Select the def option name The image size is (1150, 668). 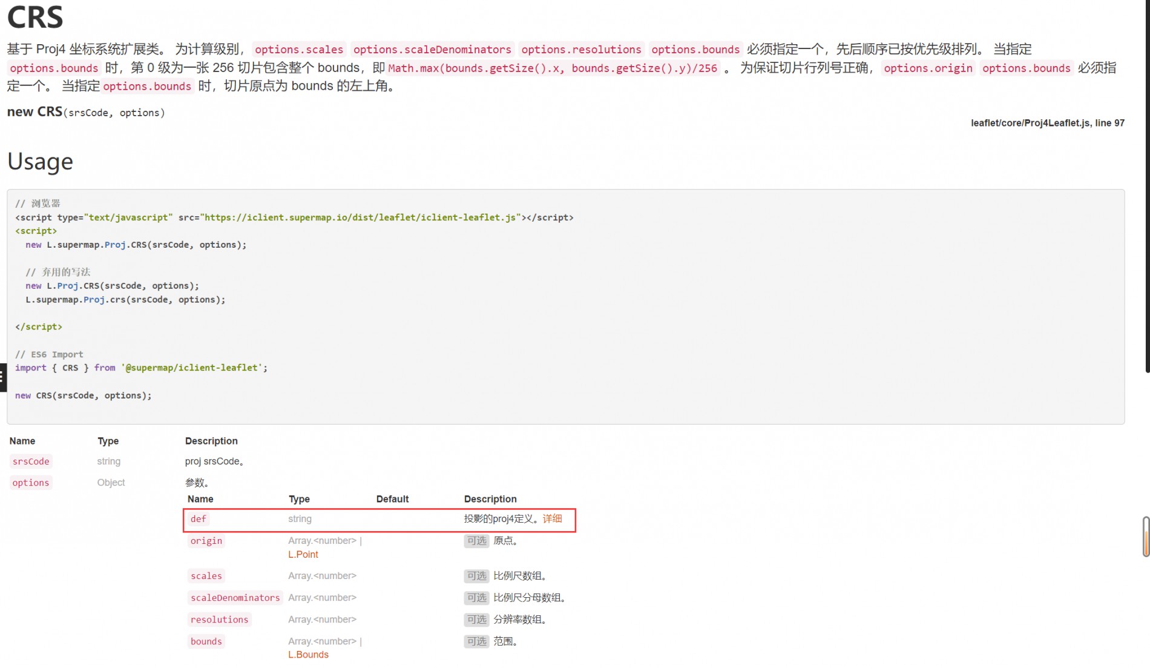click(x=199, y=519)
